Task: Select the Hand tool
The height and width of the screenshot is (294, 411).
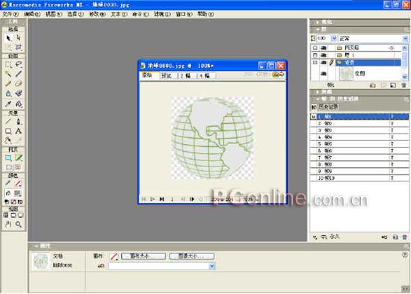Action: click(8, 224)
